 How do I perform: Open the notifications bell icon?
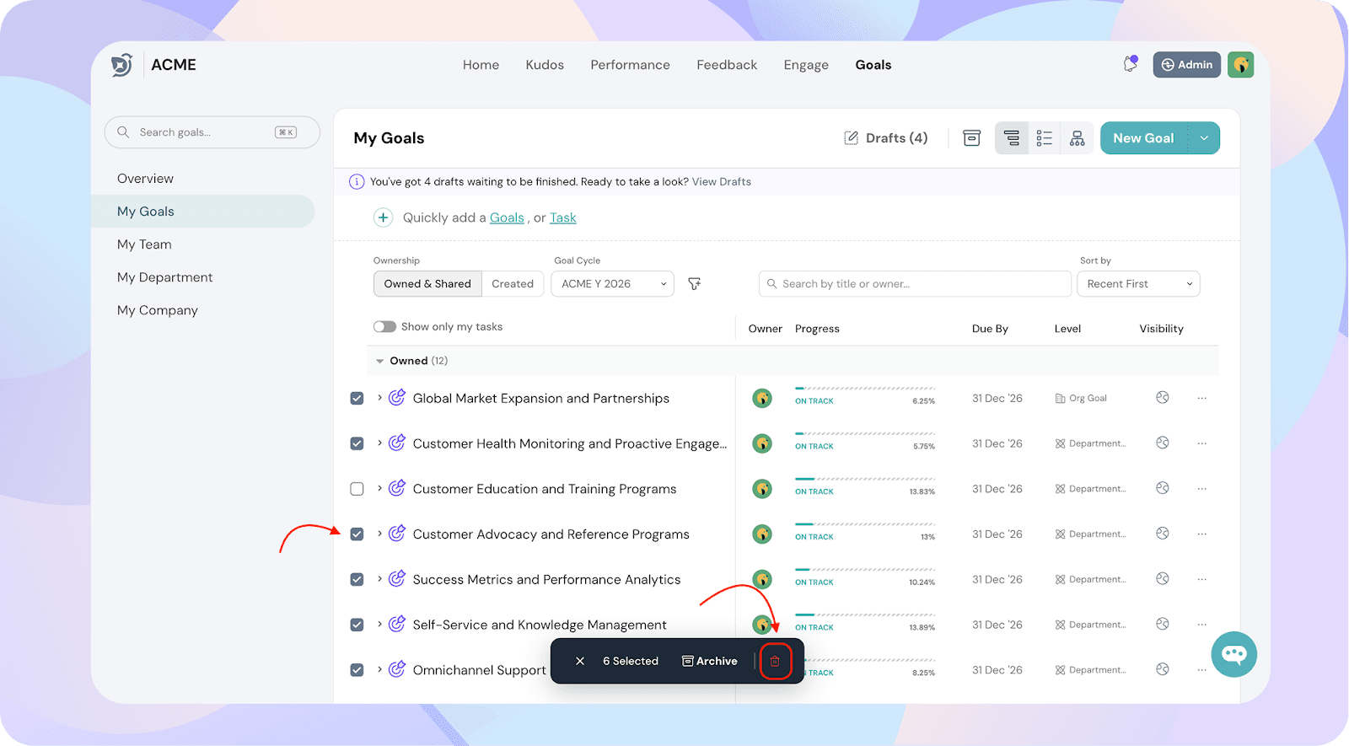click(x=1130, y=65)
